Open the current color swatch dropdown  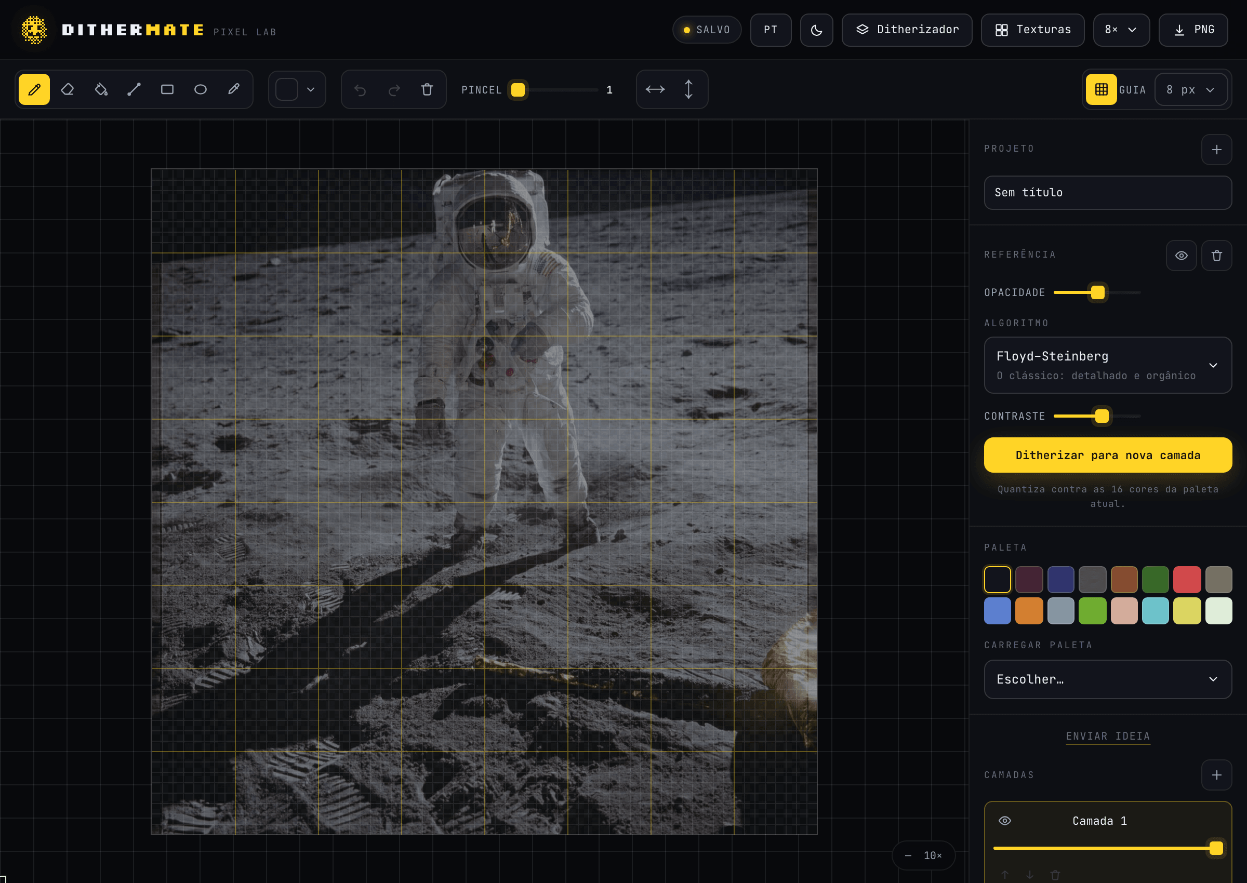pyautogui.click(x=297, y=89)
